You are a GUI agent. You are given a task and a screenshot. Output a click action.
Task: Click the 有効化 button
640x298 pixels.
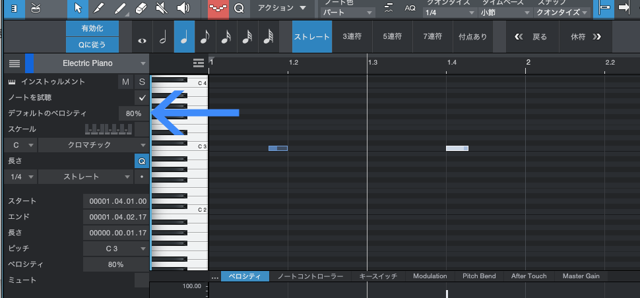click(x=93, y=28)
